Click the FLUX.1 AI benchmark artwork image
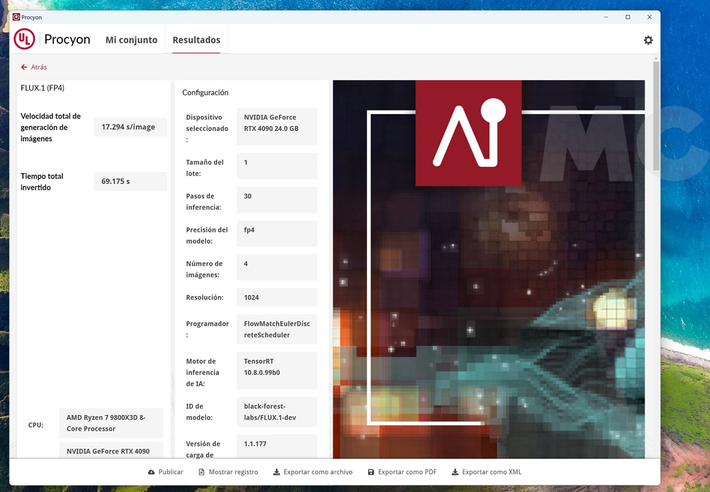 pos(488,269)
